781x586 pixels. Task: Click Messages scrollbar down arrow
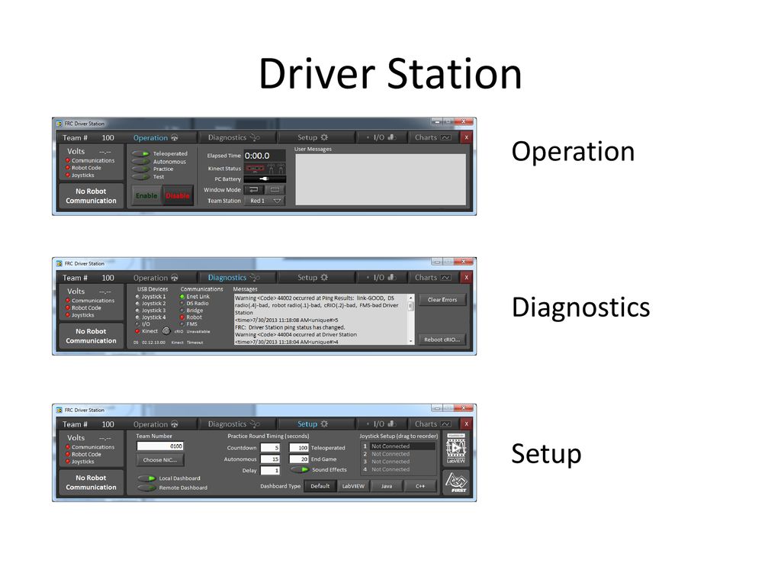coord(411,341)
